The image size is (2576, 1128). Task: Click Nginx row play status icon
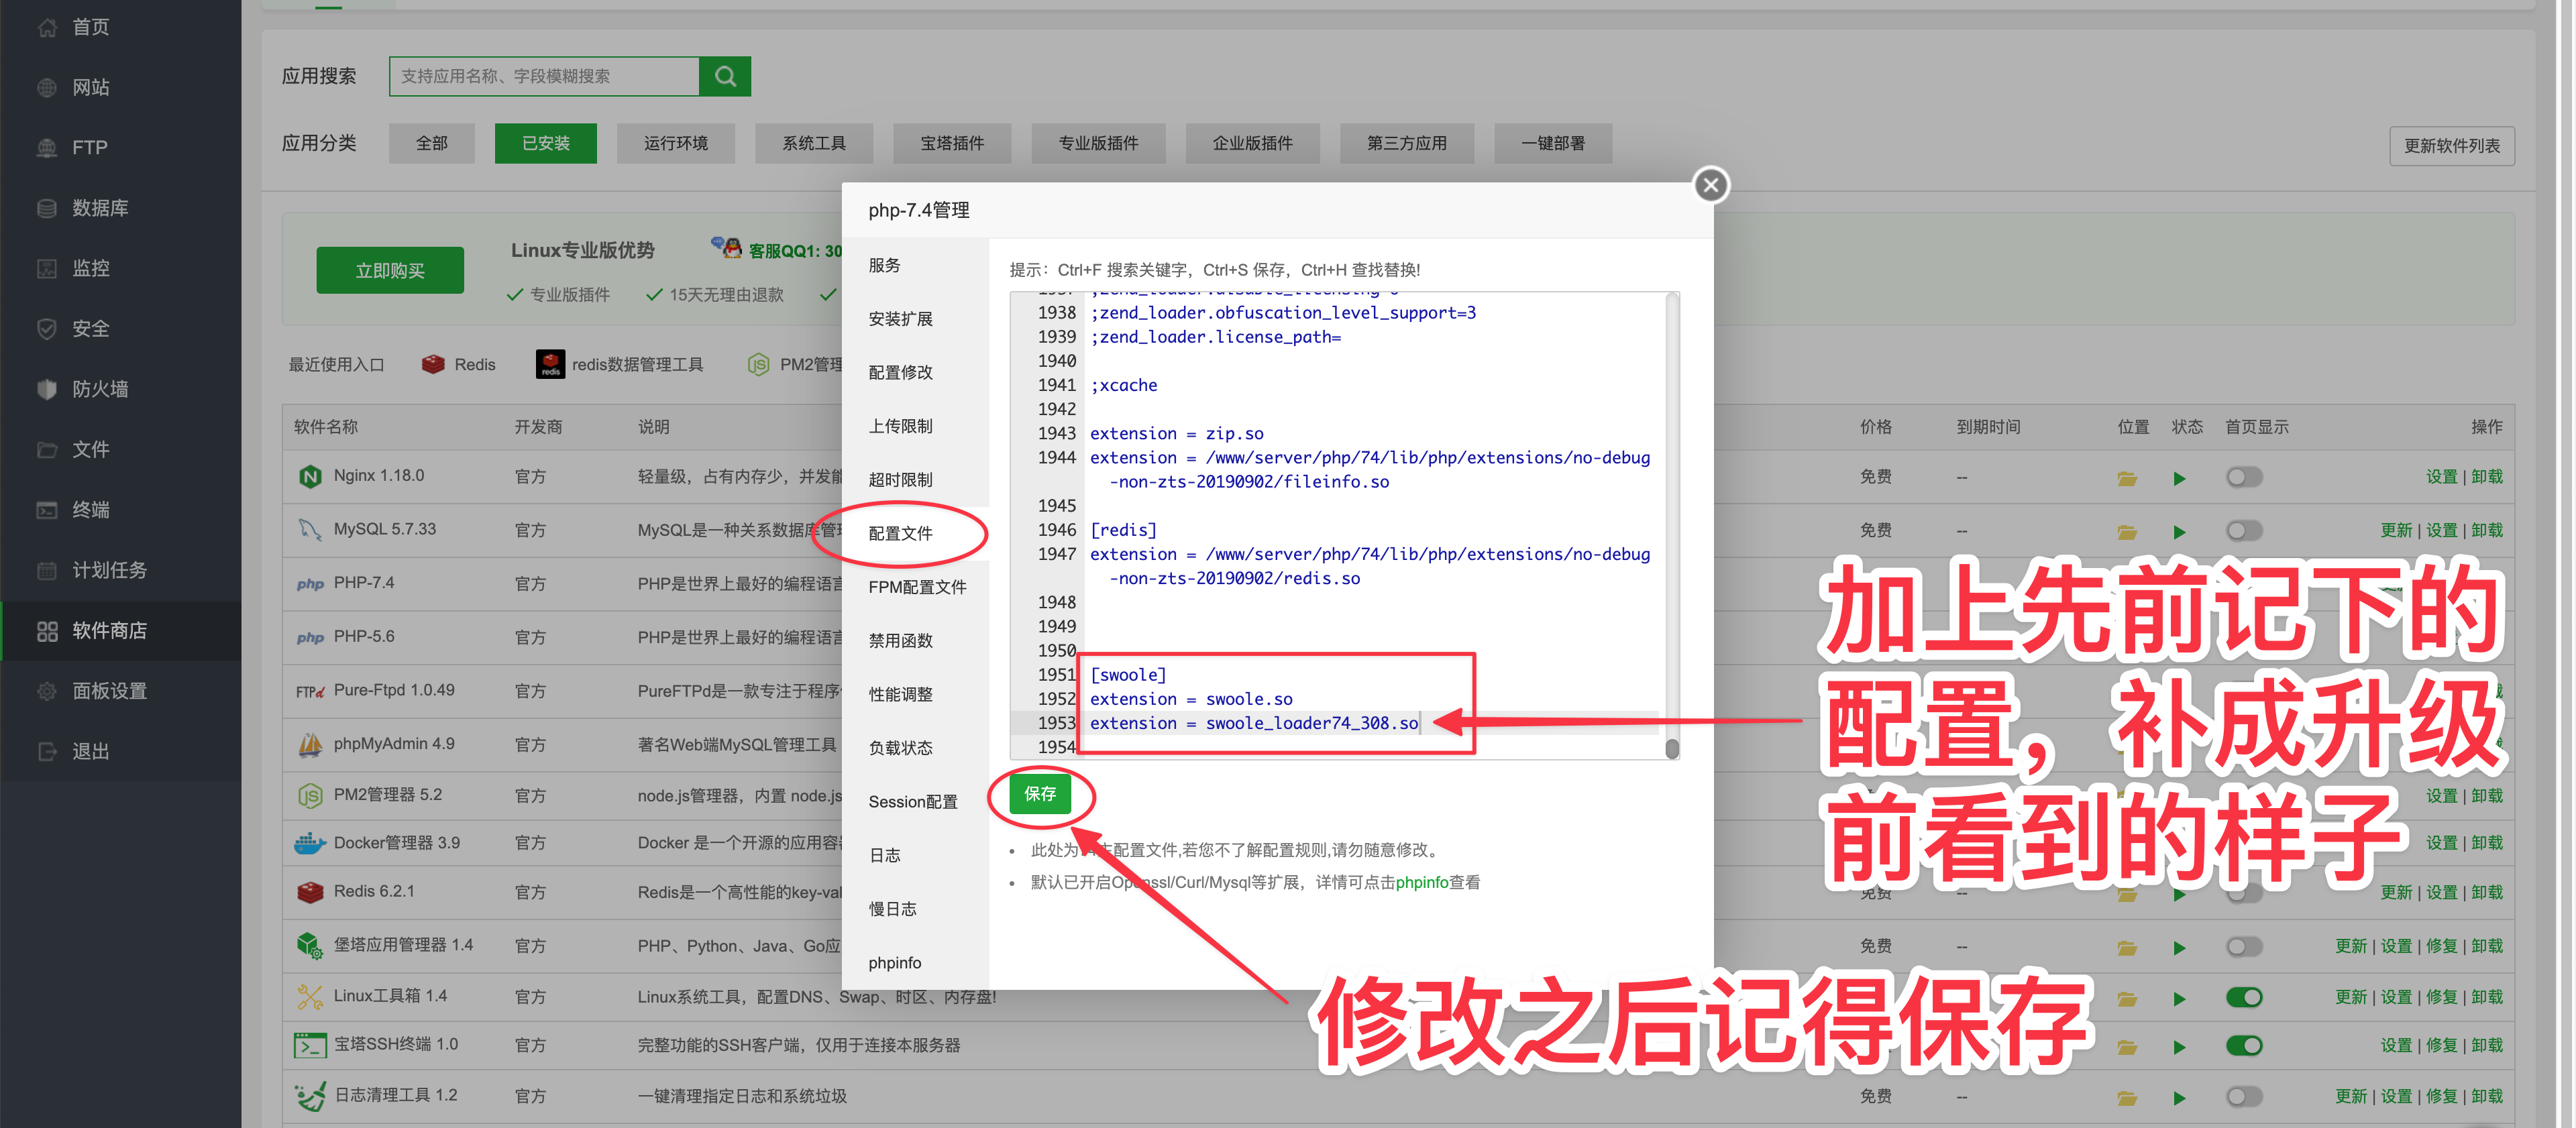2179,478
